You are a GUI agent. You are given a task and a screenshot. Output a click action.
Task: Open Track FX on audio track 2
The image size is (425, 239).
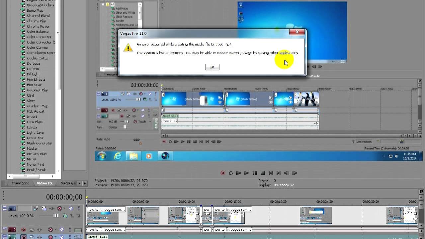point(40,230)
